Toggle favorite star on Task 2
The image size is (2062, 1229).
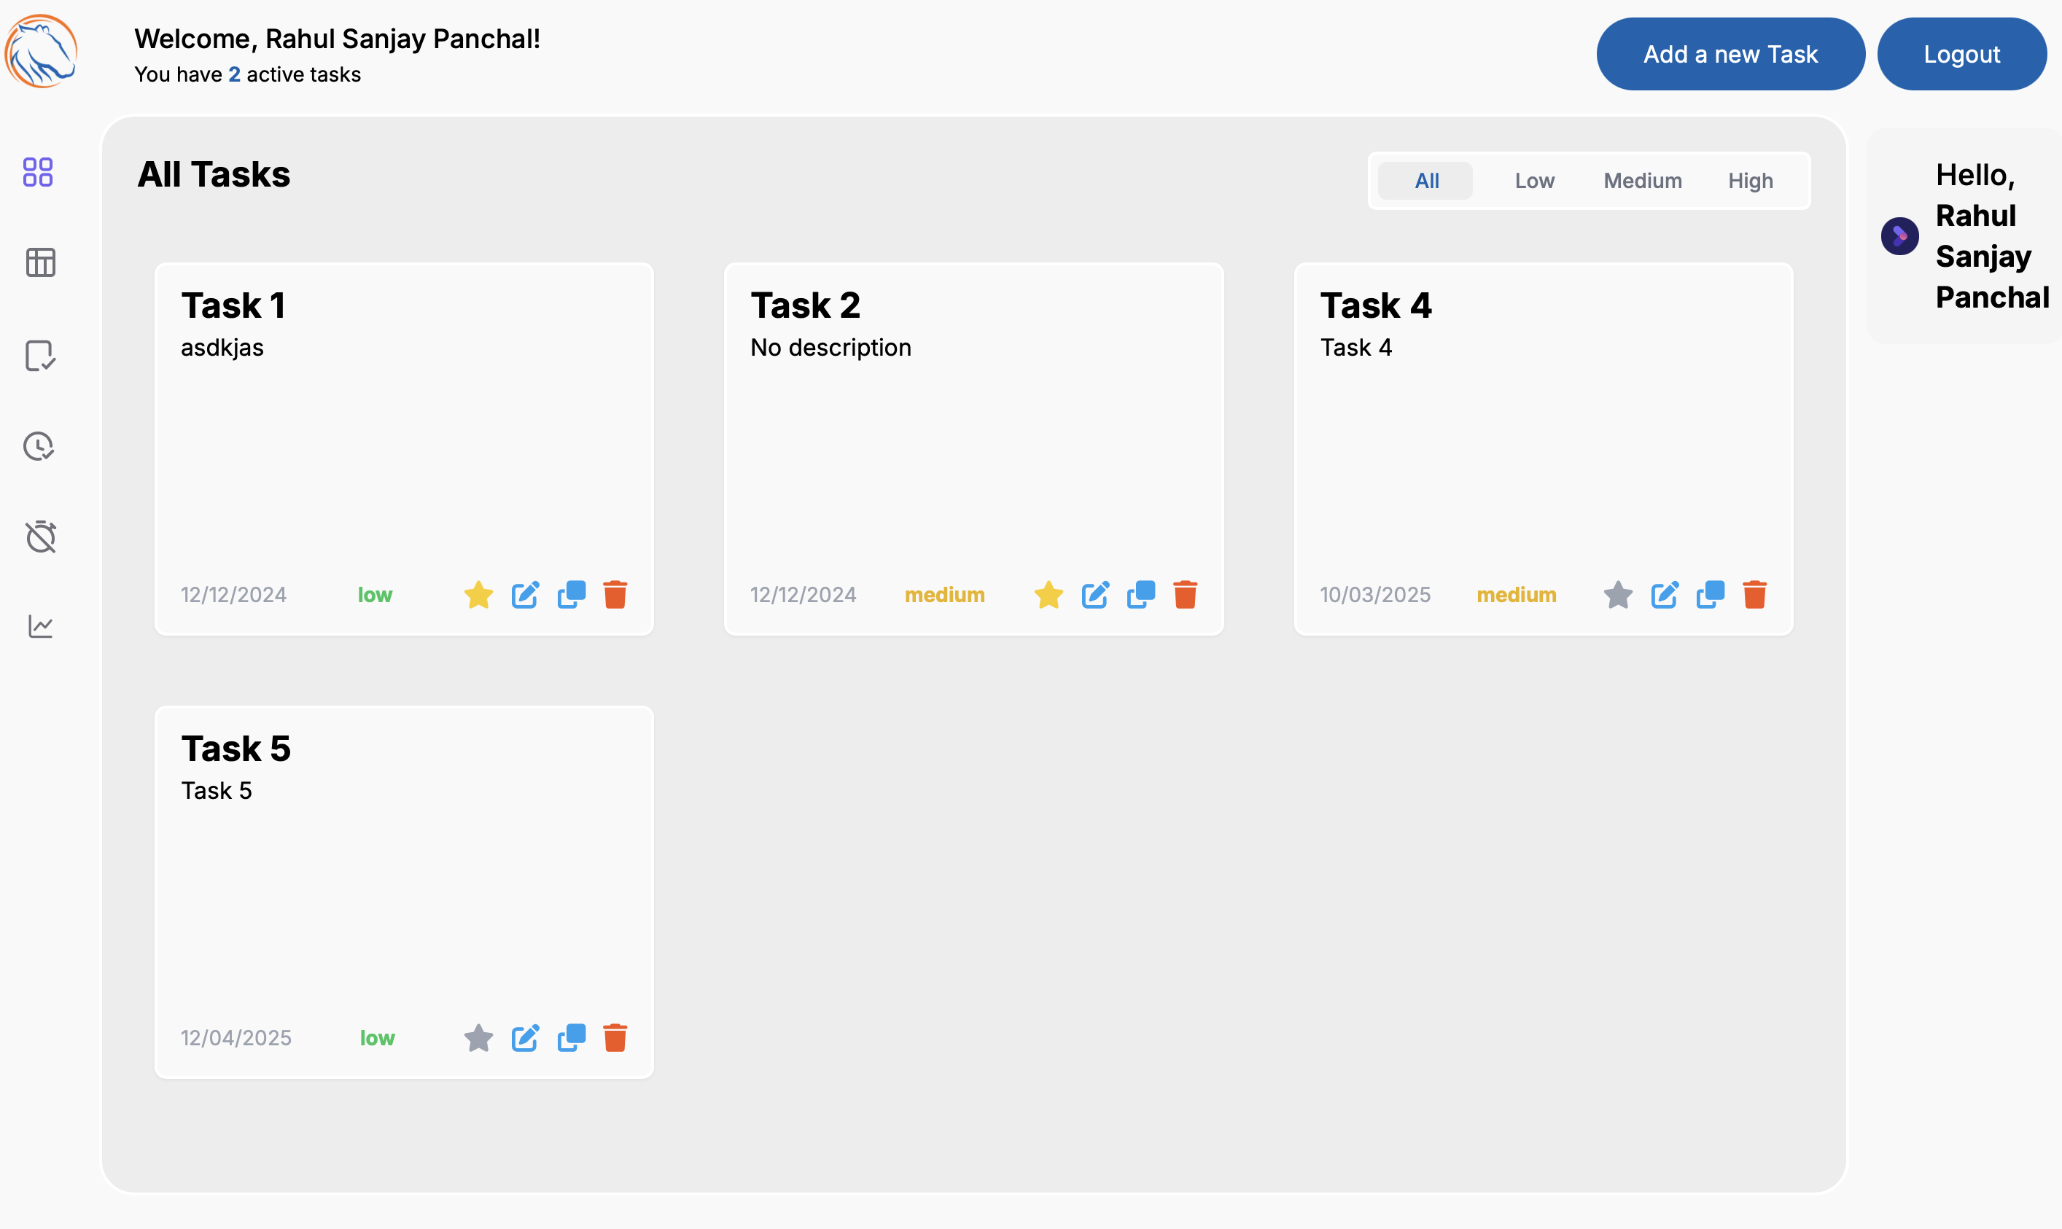1048,595
